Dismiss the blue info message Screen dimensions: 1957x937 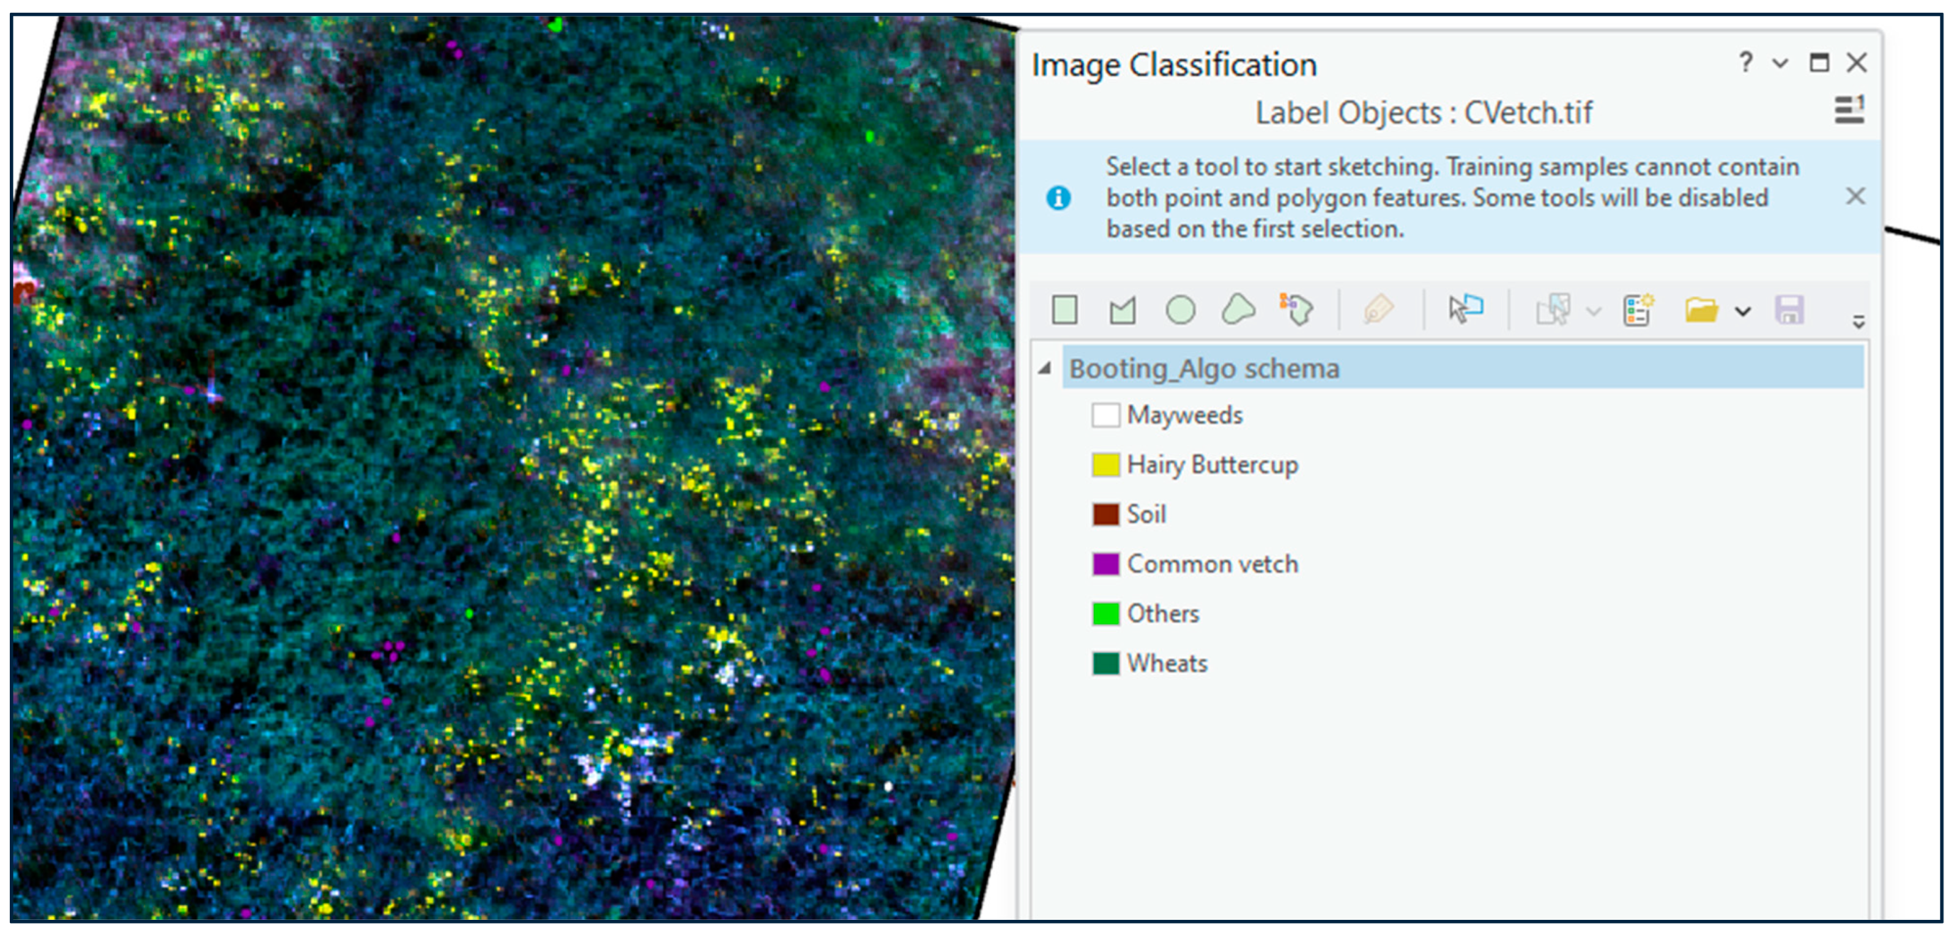click(x=1855, y=197)
